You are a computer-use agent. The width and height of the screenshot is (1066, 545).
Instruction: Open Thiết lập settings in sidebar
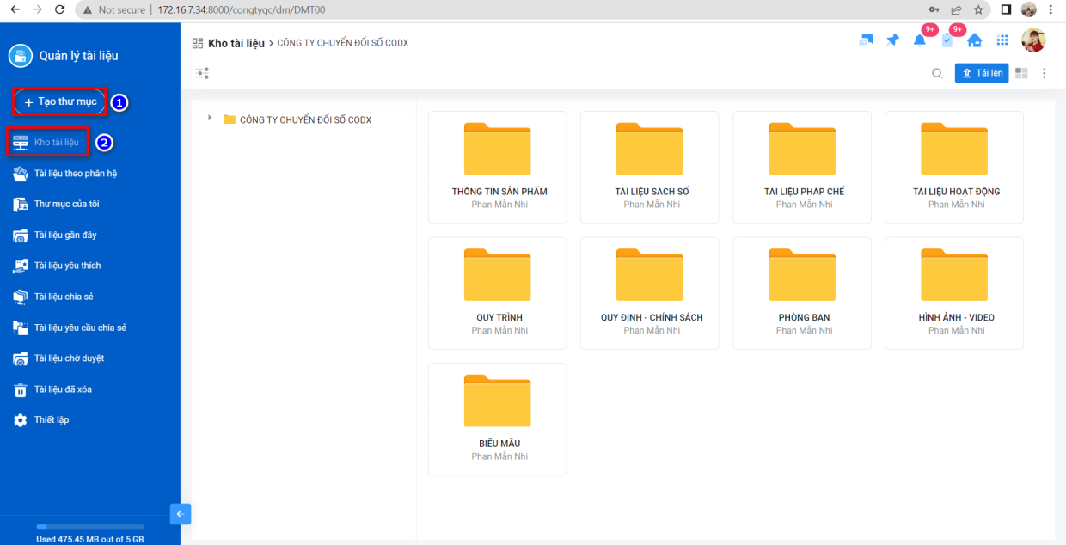51,420
